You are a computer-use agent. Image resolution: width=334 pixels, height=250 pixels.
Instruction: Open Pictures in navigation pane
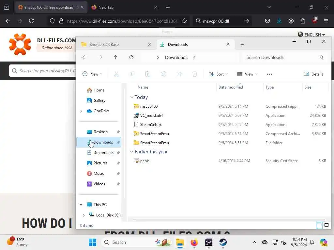pyautogui.click(x=99, y=163)
